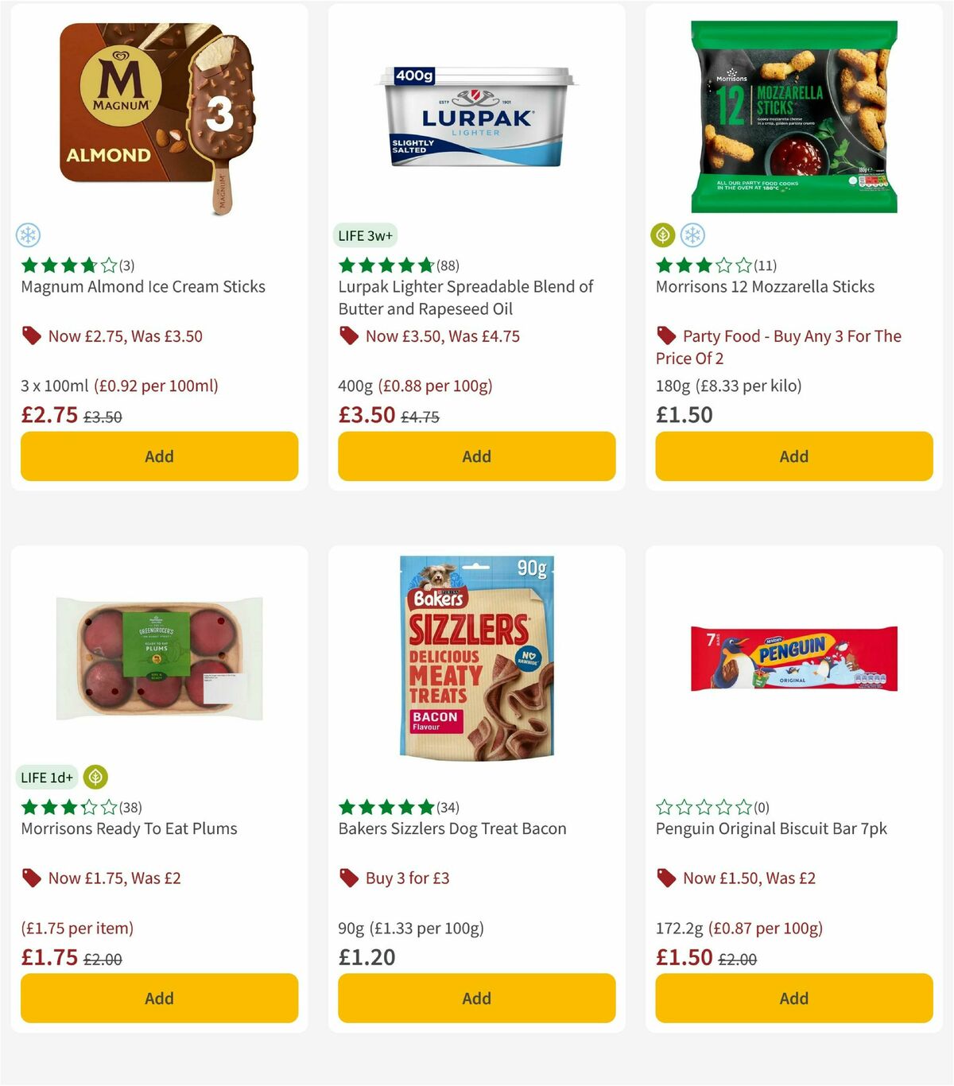Open the Magnum Almond Ice Cream Sticks product page
The width and height of the screenshot is (954, 1086).
click(x=143, y=286)
